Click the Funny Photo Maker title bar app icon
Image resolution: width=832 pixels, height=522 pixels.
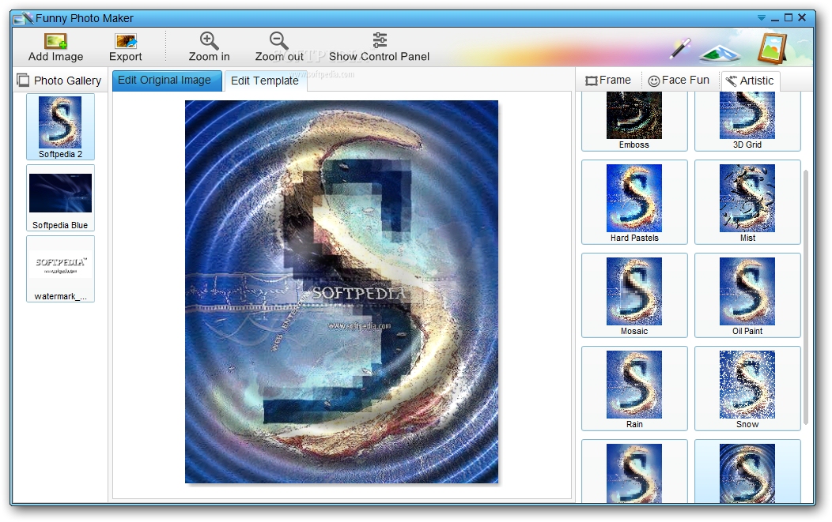(x=24, y=18)
